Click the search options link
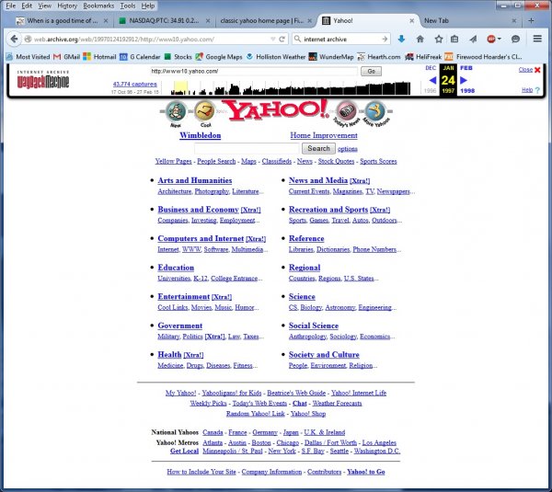 (x=348, y=149)
